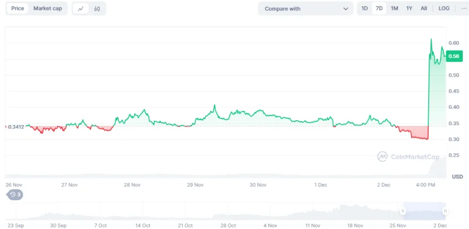469x229 pixels.
Task: Select the Price tab
Action: 17,9
